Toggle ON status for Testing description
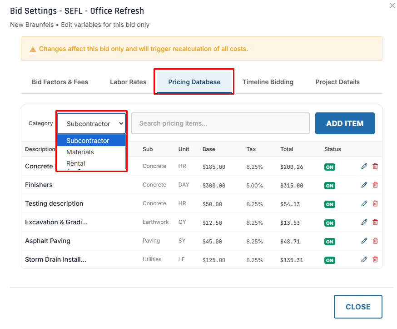This screenshot has width=397, height=329. tap(330, 204)
